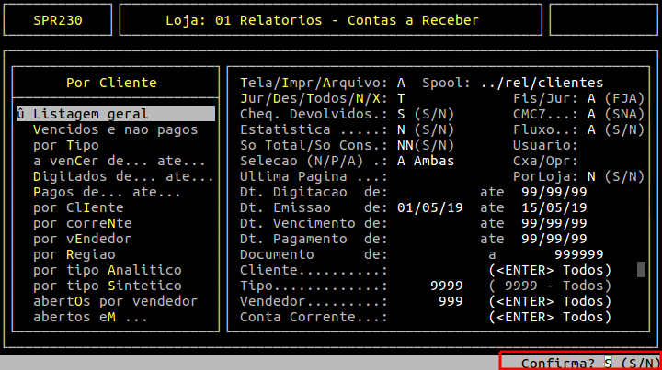Viewport: 662px width, 370px height.
Task: Click the scrollbar block beside Cliente row
Action: pyautogui.click(x=641, y=269)
